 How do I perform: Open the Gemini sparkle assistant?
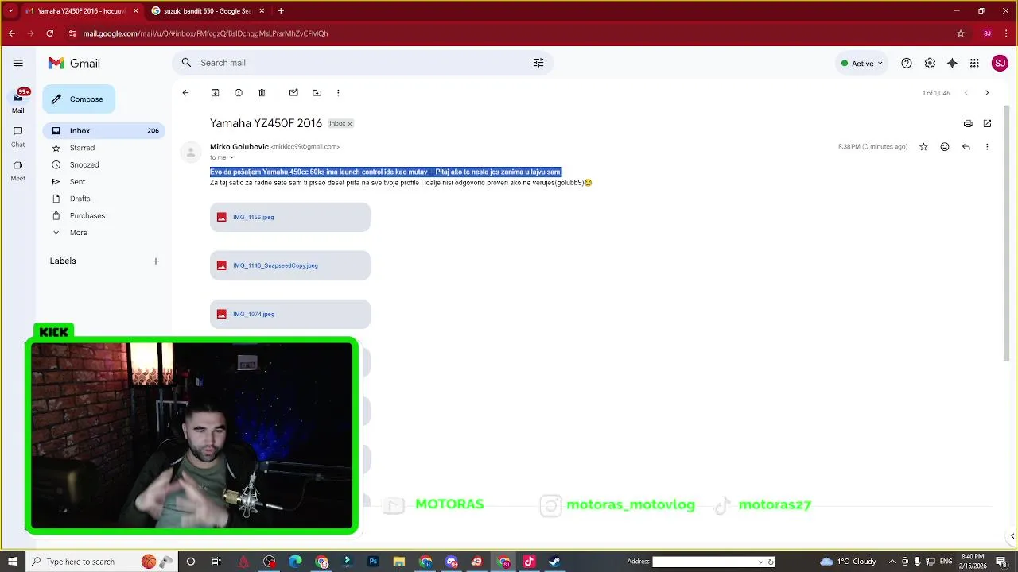point(952,63)
